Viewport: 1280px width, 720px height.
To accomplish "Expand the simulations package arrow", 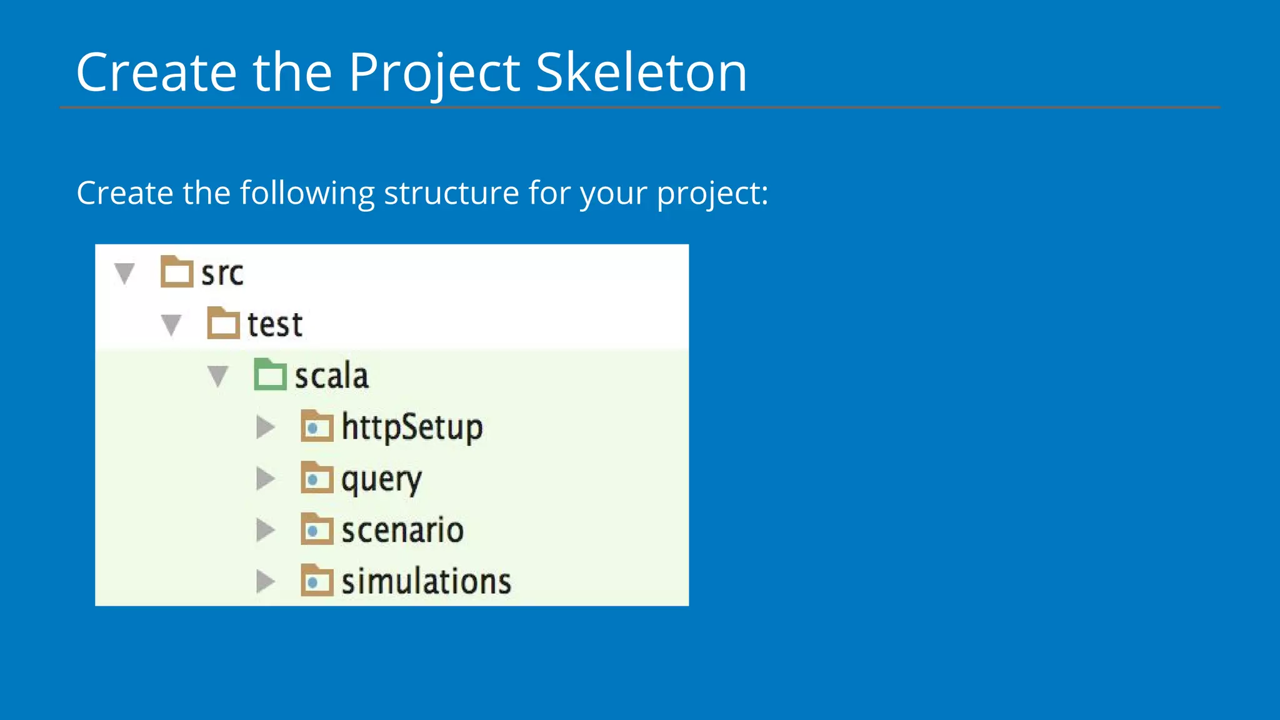I will tap(266, 581).
